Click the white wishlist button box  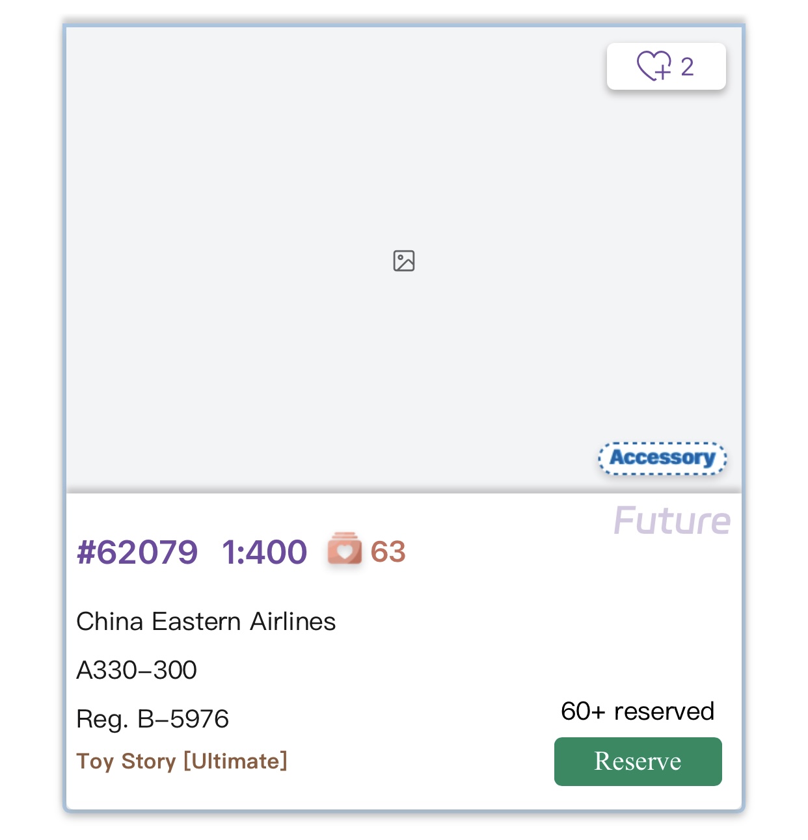coord(666,66)
